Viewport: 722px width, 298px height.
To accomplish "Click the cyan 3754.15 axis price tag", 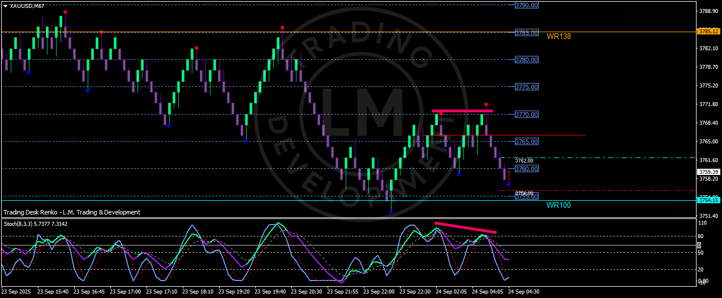I will pos(708,200).
